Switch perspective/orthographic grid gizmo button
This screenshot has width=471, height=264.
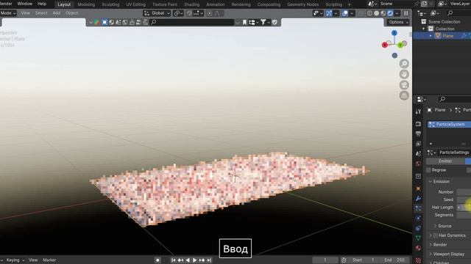coord(404,96)
